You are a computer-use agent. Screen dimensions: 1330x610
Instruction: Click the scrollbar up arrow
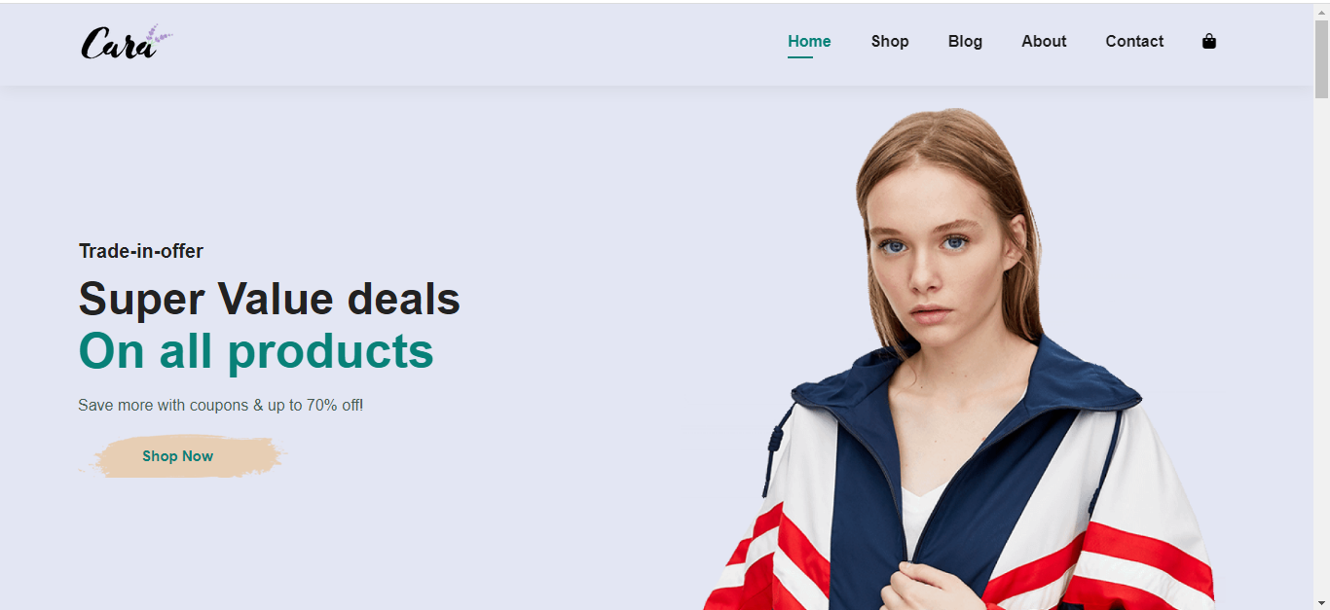coord(1321,11)
